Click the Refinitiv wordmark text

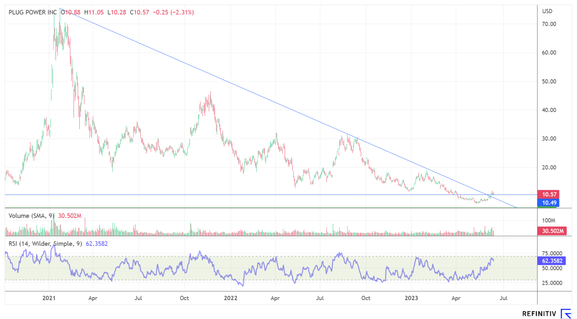pos(539,313)
